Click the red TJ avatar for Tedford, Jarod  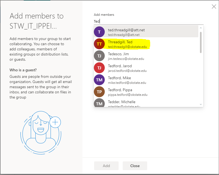pyautogui.click(x=99, y=68)
